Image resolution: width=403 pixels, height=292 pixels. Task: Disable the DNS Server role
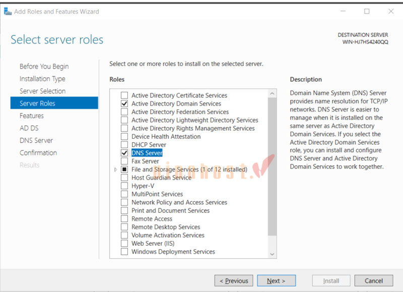pos(124,153)
